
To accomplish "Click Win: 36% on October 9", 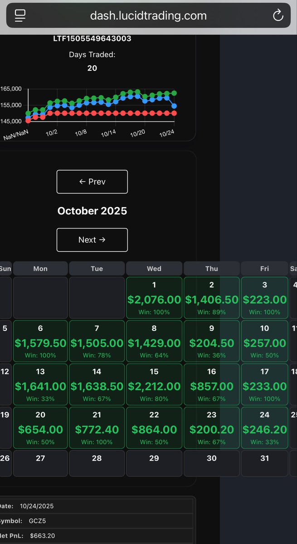I will (x=212, y=355).
